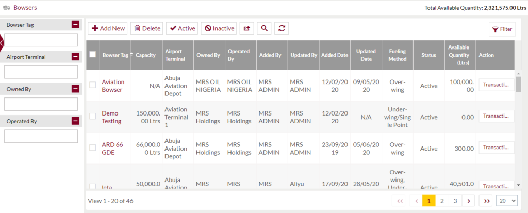Sort by the Added By column header

tap(272, 55)
